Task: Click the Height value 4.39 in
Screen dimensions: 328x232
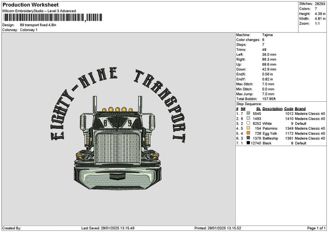Action: [320, 14]
